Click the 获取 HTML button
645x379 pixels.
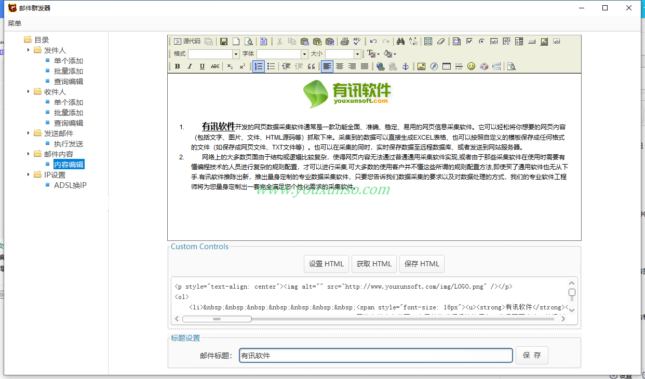tap(374, 264)
